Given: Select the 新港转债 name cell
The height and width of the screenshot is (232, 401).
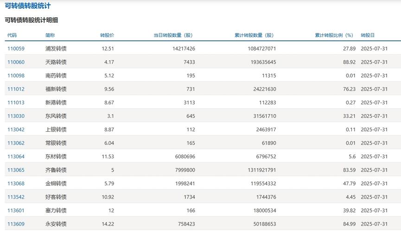Looking at the screenshot, I should (x=56, y=103).
